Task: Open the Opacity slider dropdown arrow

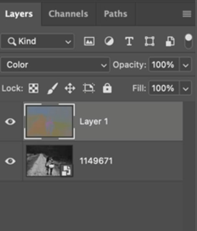Action: [186, 65]
